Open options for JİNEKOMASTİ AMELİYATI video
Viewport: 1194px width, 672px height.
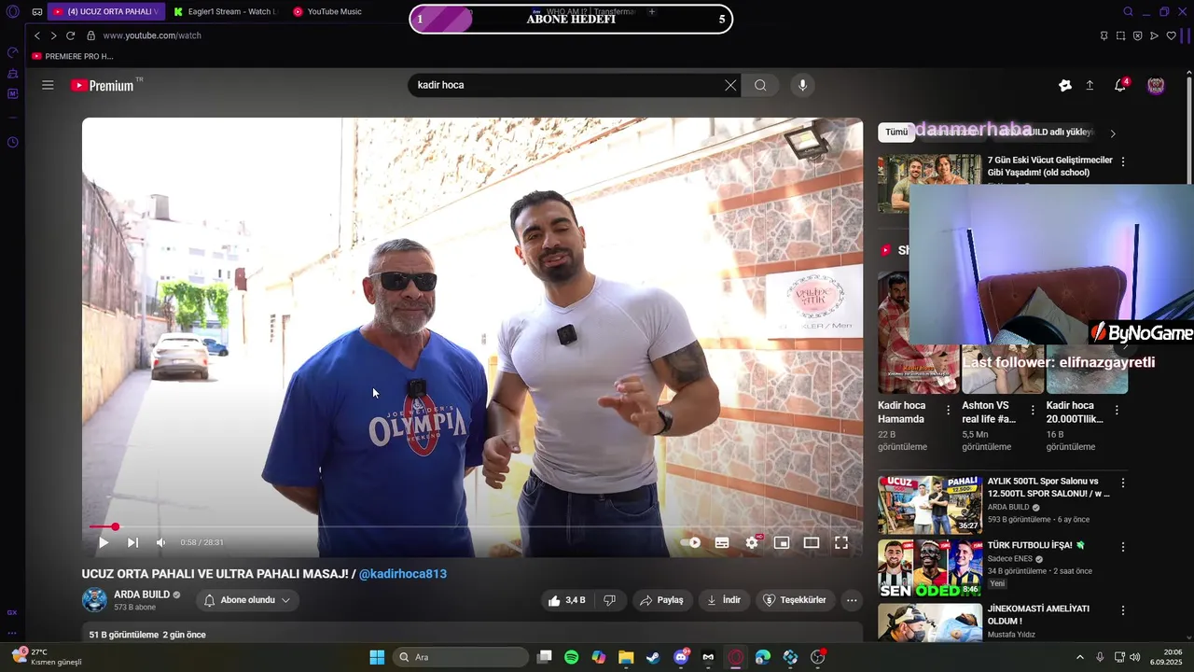tap(1123, 610)
